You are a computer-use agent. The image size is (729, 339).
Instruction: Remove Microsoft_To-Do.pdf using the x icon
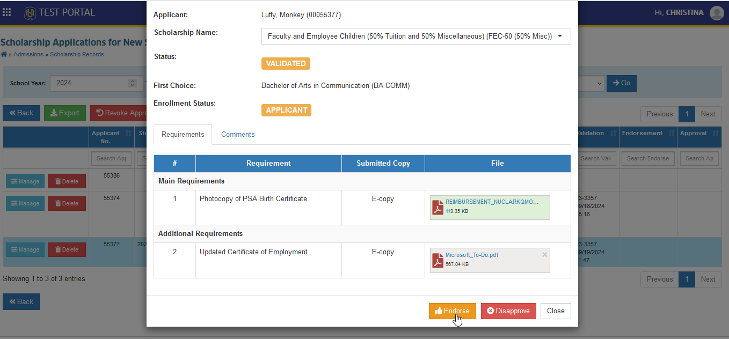(545, 255)
